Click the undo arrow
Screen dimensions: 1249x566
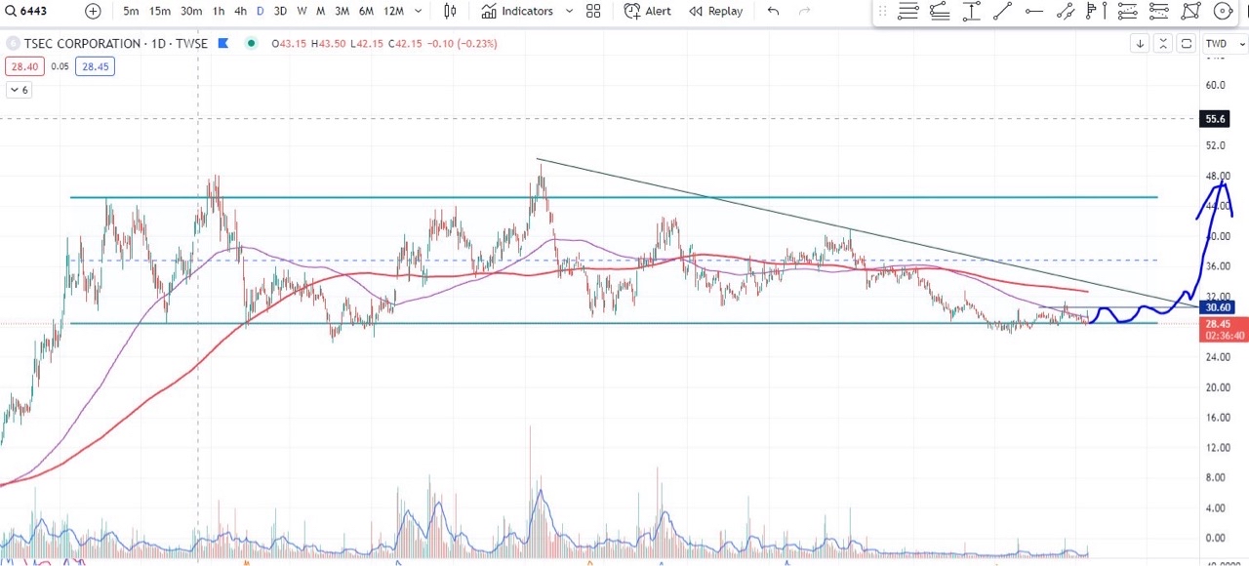[773, 11]
